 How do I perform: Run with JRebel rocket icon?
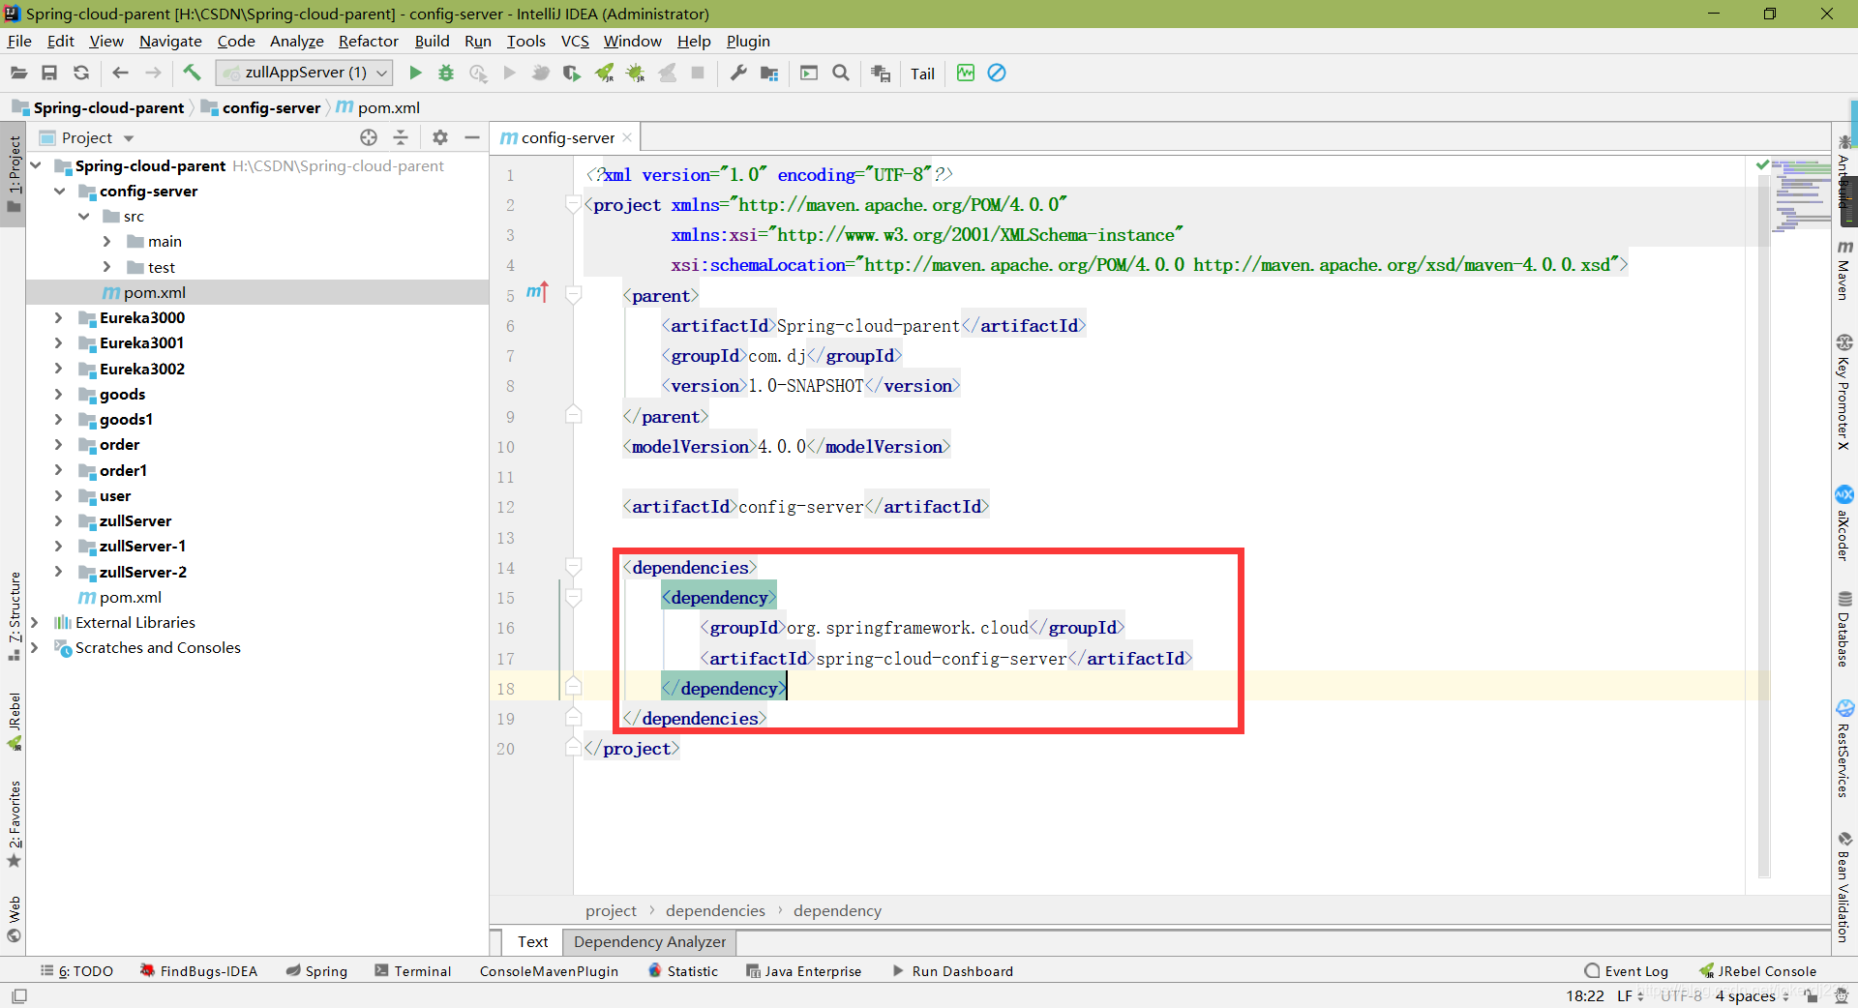click(x=605, y=73)
